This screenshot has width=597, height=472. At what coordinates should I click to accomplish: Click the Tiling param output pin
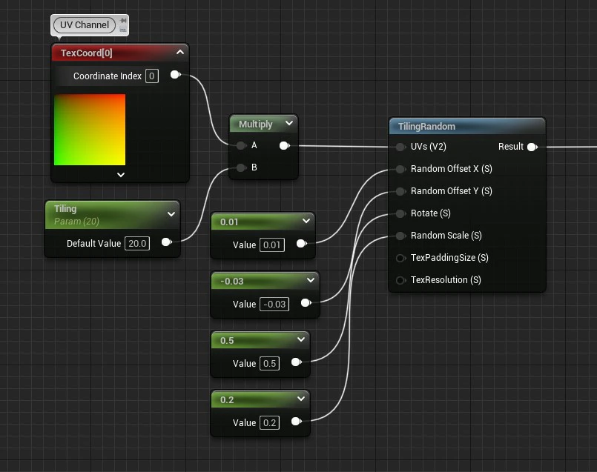coord(167,242)
